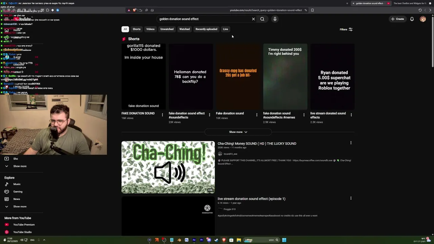Start voice search via microphone icon
Screen dimensions: 434x244
(275, 19)
